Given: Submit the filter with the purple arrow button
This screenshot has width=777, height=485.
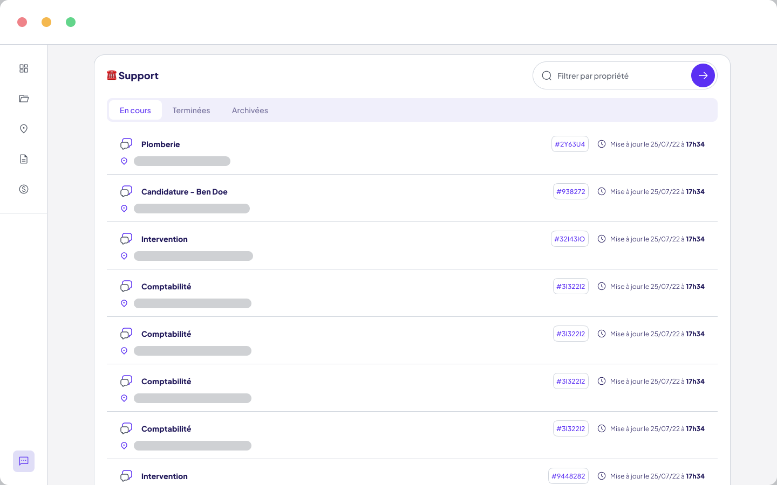Looking at the screenshot, I should click(703, 75).
